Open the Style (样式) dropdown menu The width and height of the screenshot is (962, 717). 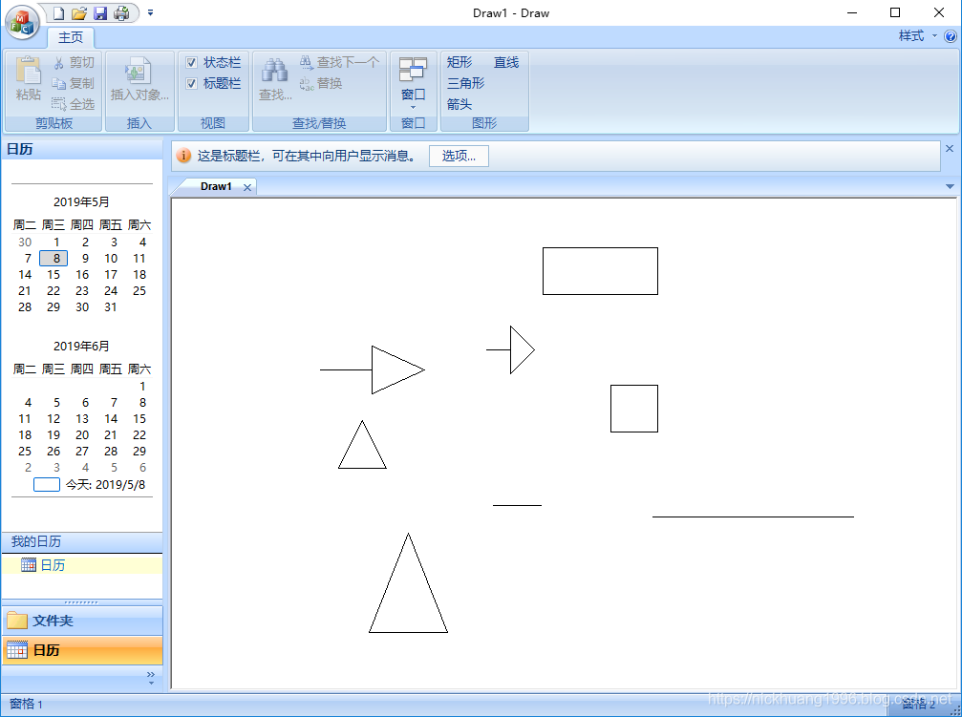tap(917, 36)
